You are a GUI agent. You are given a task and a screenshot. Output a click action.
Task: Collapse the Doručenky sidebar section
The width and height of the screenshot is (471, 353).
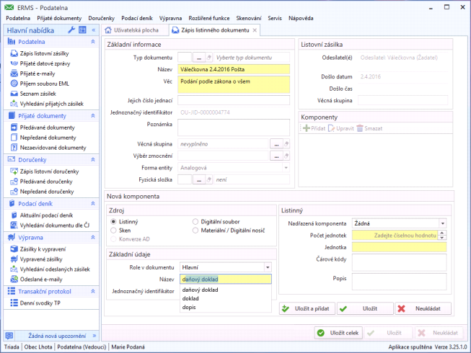click(93, 159)
